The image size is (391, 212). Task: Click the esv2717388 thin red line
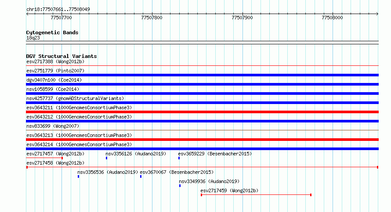tap(202, 65)
